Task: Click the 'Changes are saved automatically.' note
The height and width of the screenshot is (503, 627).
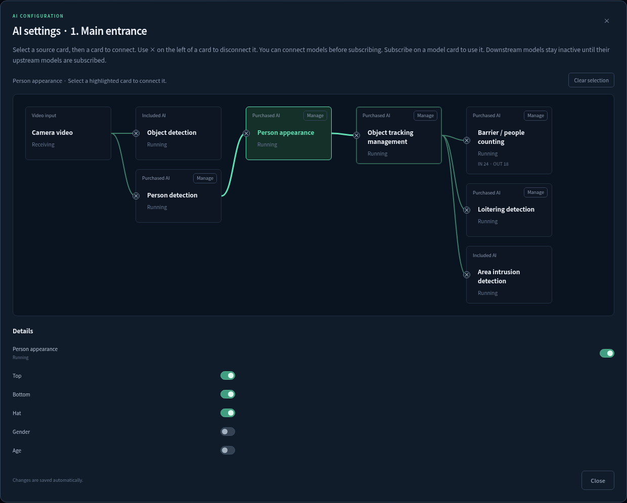Action: click(x=48, y=480)
